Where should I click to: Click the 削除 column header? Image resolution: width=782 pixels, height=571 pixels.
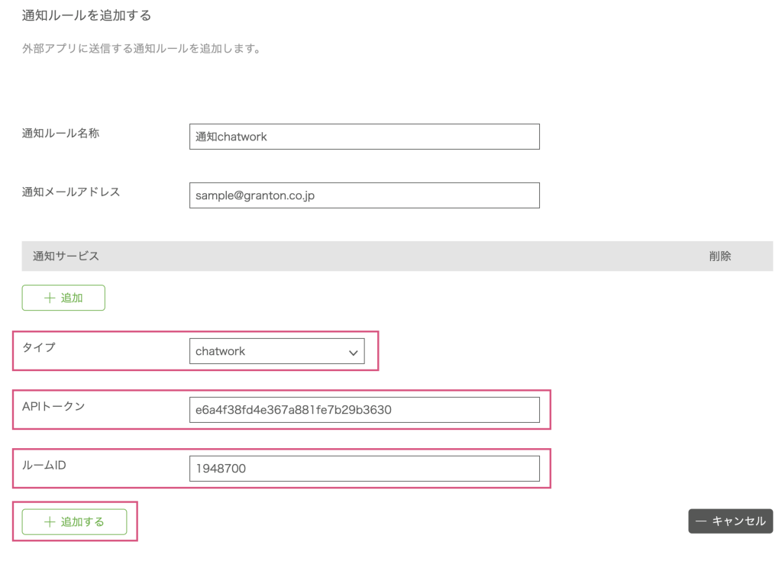[719, 256]
